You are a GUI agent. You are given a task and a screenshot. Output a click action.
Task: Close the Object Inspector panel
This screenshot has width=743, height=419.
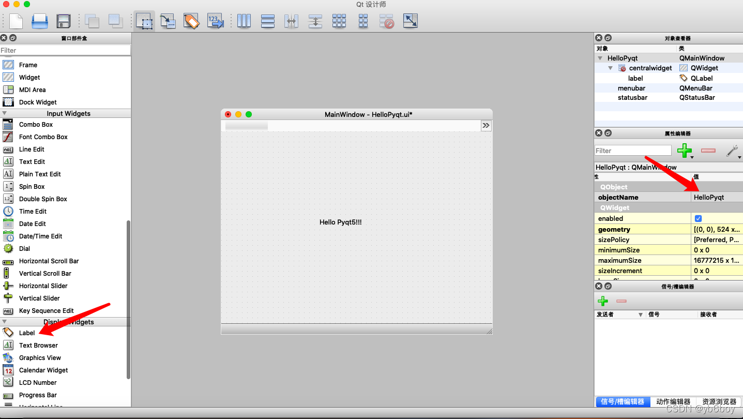(599, 38)
